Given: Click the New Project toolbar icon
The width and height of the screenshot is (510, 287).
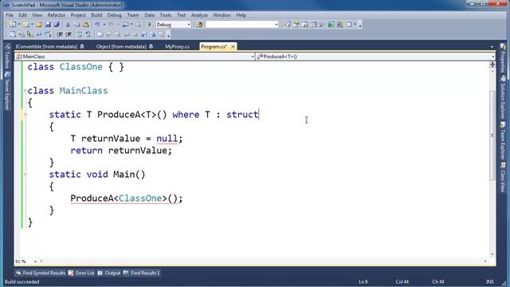Looking at the screenshot, I should click(13, 25).
